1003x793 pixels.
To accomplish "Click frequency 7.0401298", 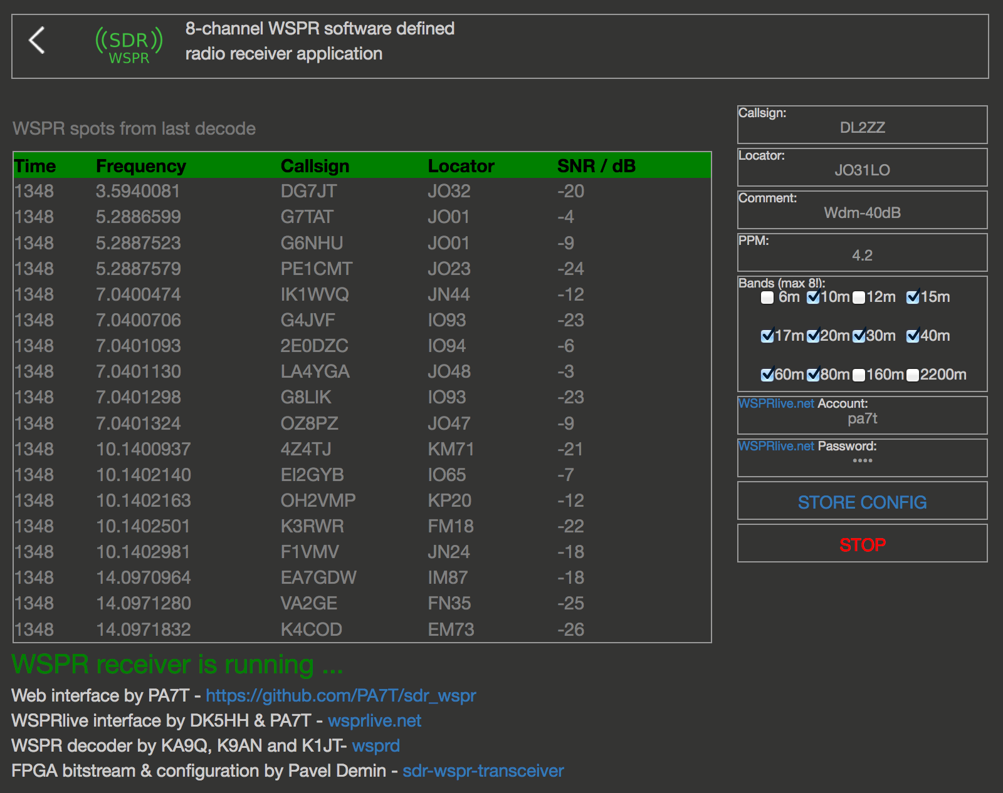I will (138, 397).
